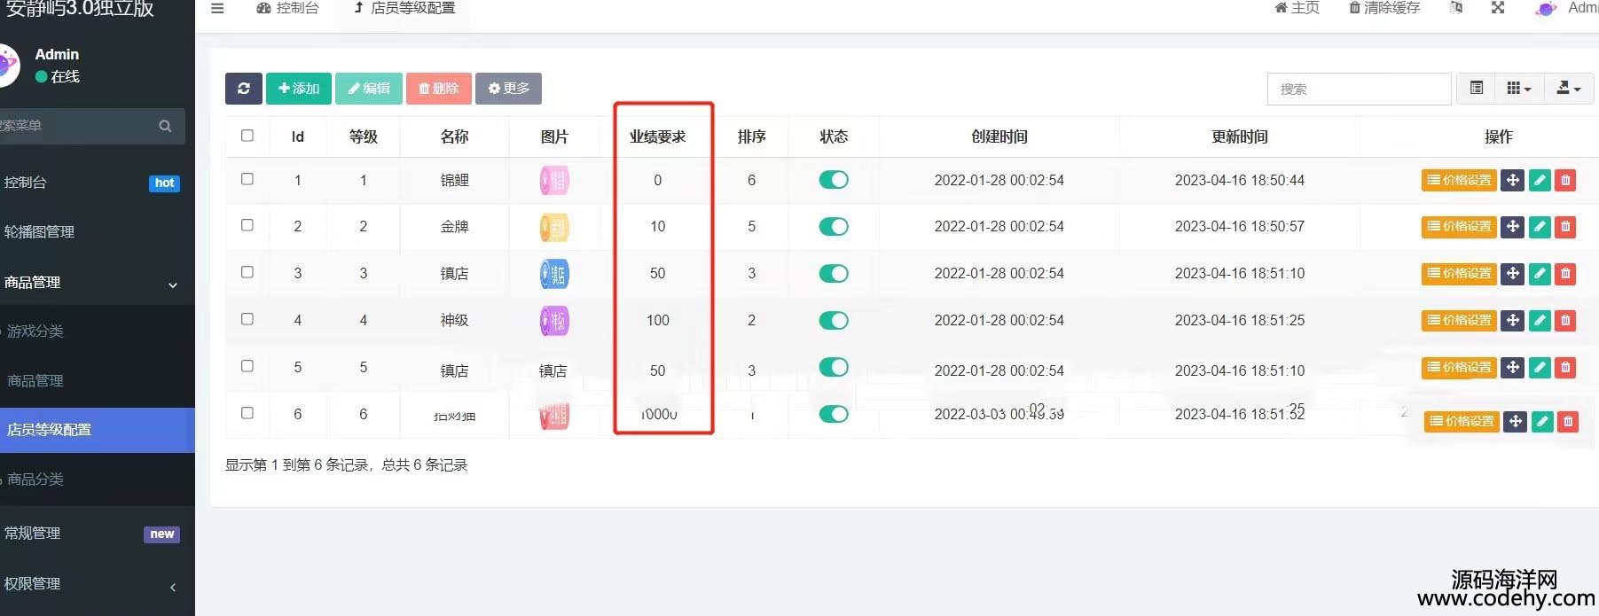Open 控制台 in the sidebar
The height and width of the screenshot is (616, 1599).
pos(98,183)
